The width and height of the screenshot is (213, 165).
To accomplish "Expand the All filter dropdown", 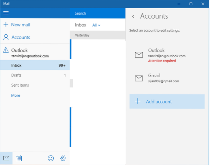I will coord(96,25).
